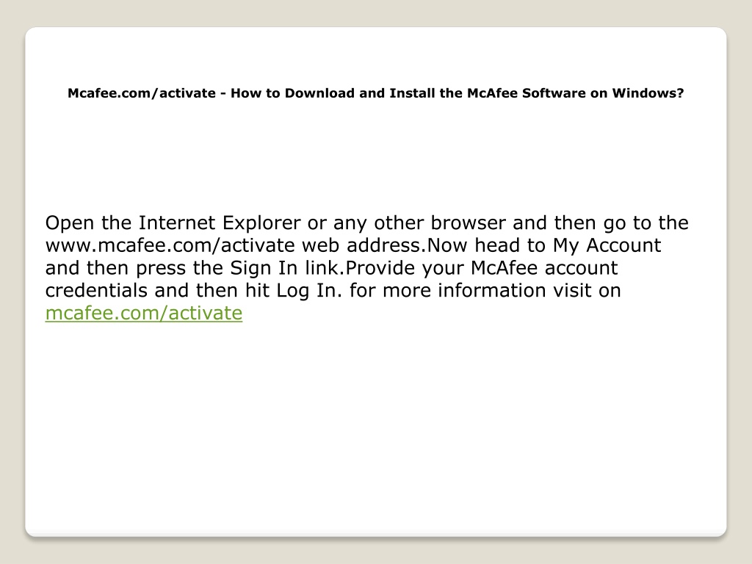Click the word "Open" starting the paragraph
The height and width of the screenshot is (564, 752).
point(70,224)
